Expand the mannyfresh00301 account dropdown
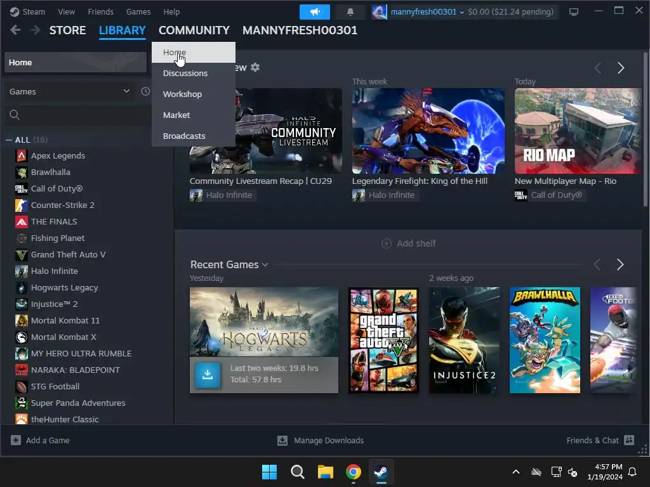 click(x=462, y=12)
